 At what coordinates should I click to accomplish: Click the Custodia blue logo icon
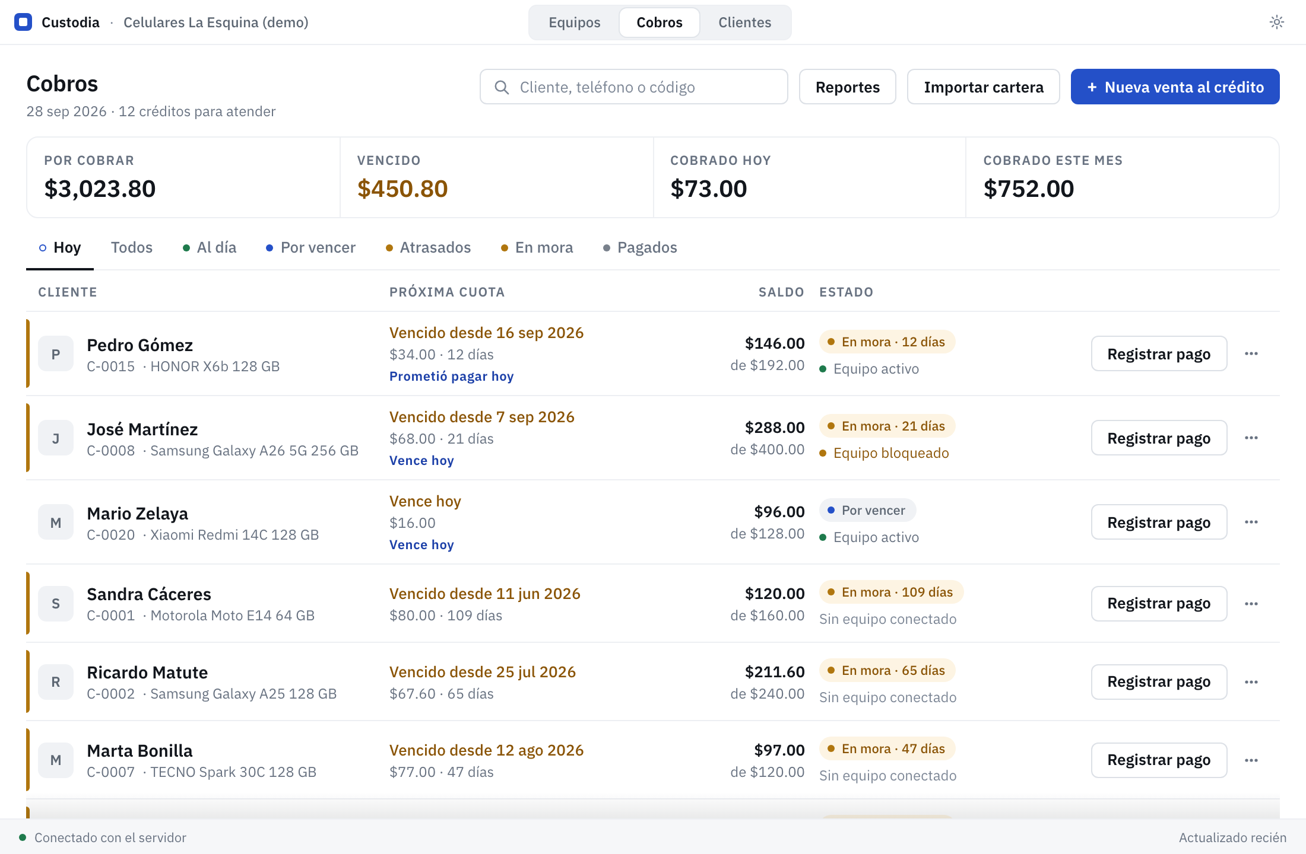point(23,22)
